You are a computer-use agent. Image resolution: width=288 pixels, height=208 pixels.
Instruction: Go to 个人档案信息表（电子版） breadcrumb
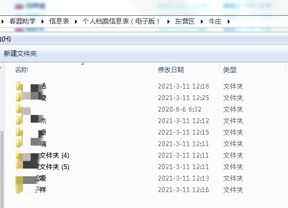[122, 21]
